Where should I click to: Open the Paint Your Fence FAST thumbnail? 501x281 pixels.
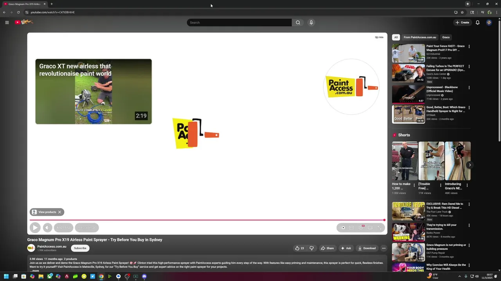408,53
